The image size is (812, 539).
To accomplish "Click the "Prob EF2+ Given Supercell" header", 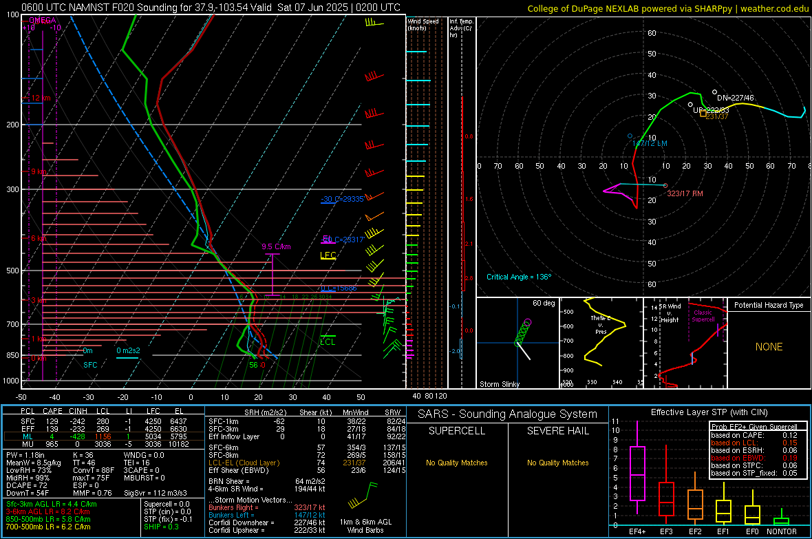I will (x=754, y=427).
